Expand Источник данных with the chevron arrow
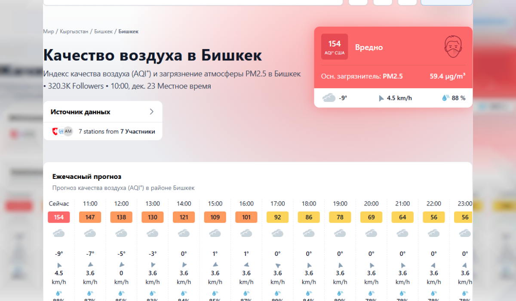Viewport: 516px width, 301px height. tap(151, 112)
